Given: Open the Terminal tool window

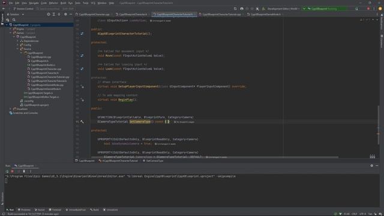Looking at the screenshot, I should [x=55, y=210].
